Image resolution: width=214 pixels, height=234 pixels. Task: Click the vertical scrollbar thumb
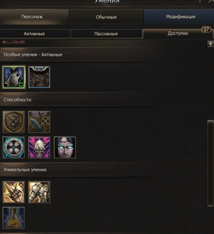pos(211,163)
